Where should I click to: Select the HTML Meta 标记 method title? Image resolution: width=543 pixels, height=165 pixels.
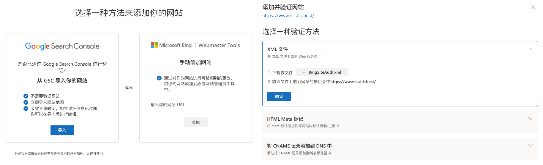(285, 119)
